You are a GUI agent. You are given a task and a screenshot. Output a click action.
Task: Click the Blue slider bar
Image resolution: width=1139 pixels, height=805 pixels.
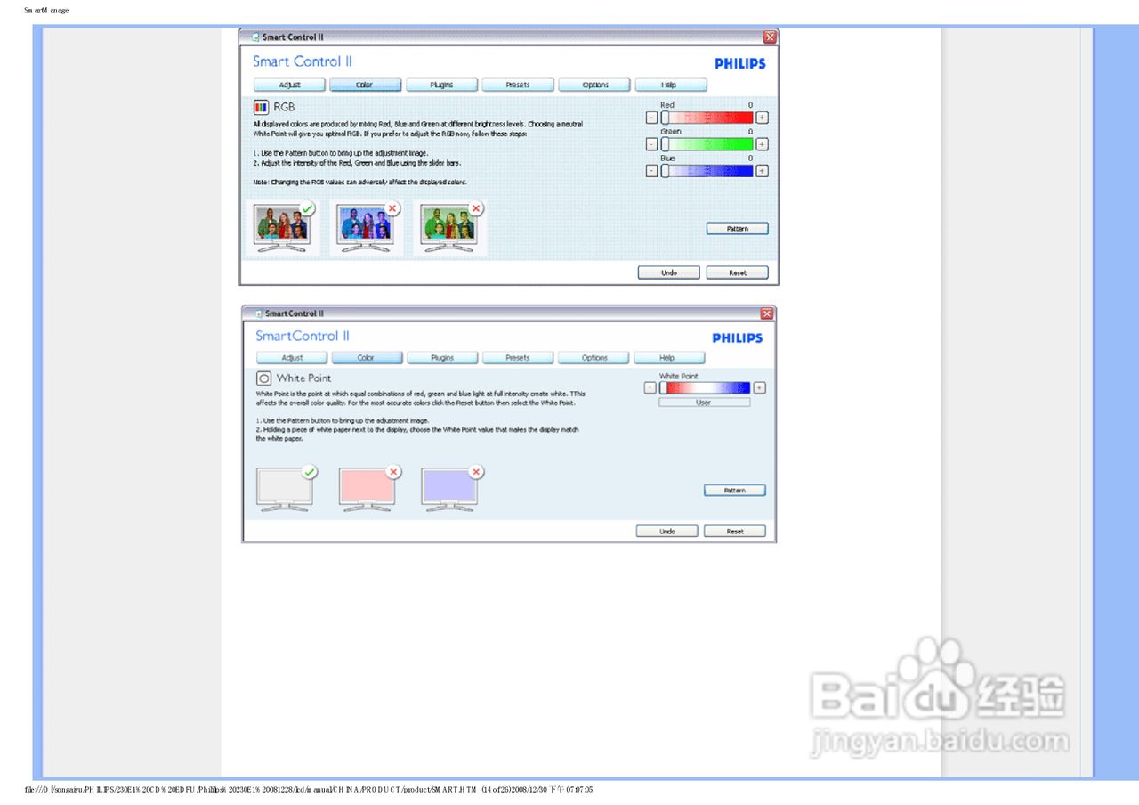[707, 170]
